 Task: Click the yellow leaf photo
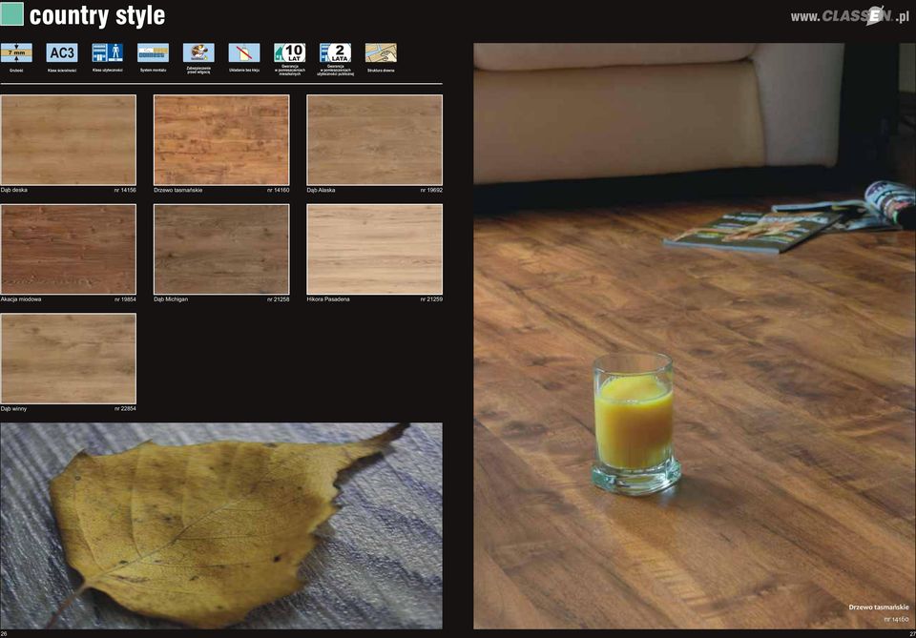pos(221,525)
